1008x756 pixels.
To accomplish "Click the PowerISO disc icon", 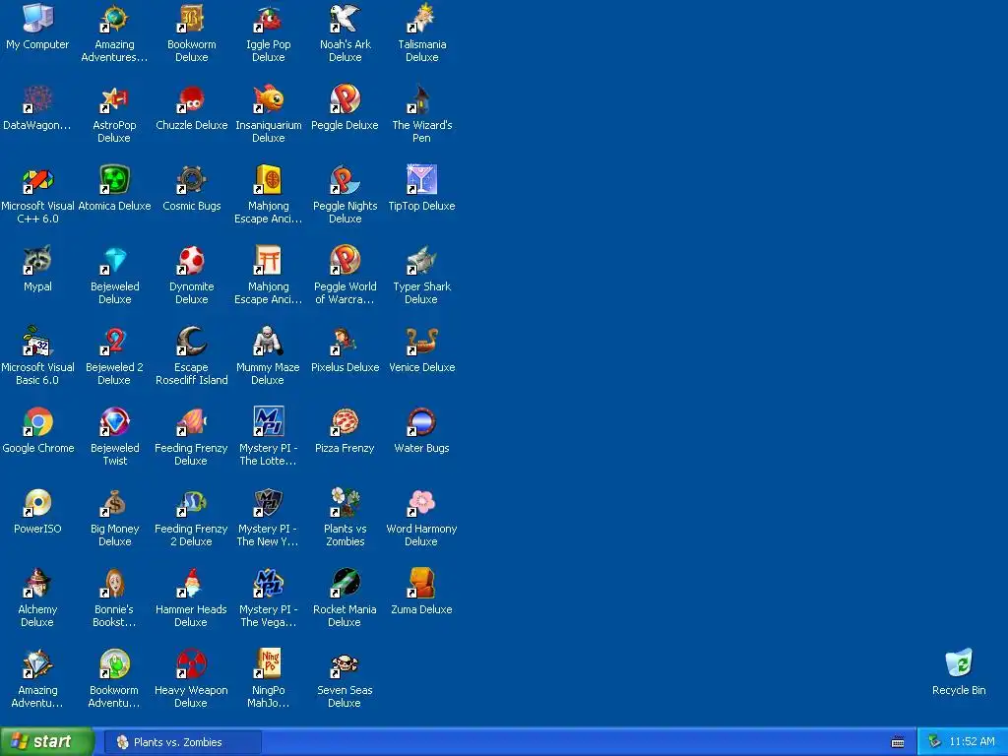I will point(37,502).
